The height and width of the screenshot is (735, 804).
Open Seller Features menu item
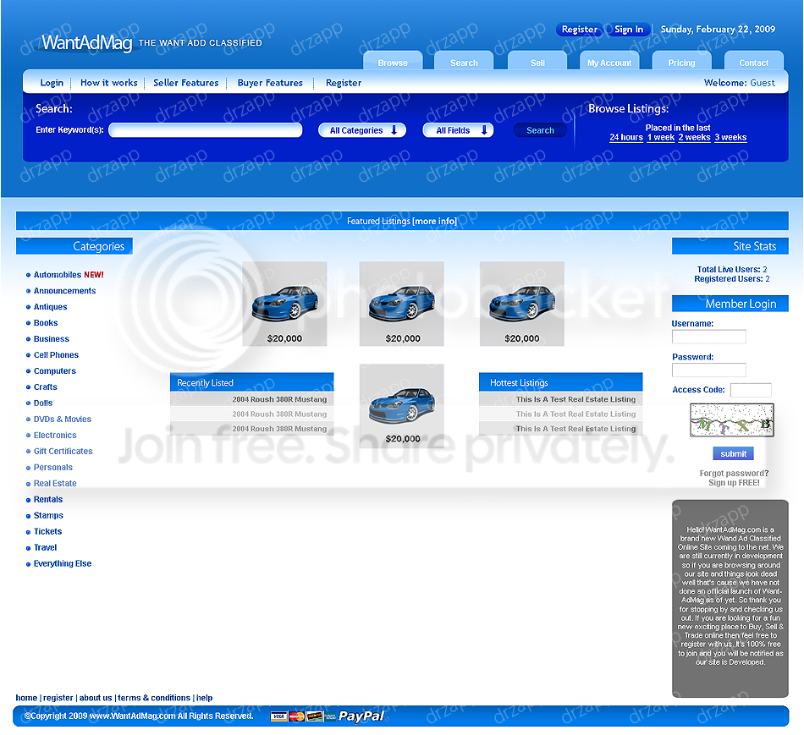tap(185, 83)
